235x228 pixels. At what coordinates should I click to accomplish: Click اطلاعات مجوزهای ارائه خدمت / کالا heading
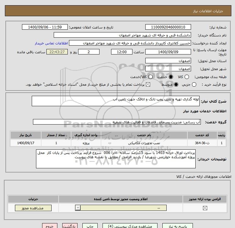204,177
